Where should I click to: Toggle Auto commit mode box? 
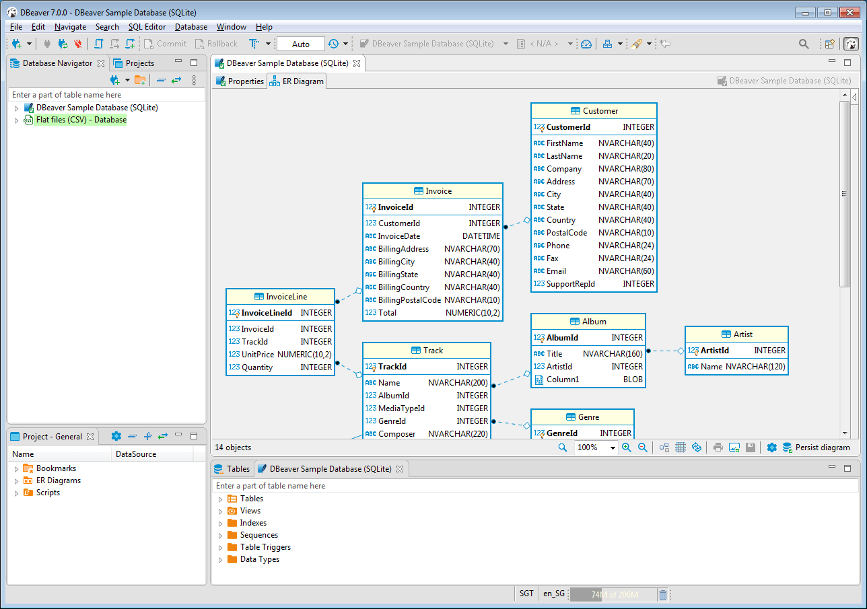300,44
